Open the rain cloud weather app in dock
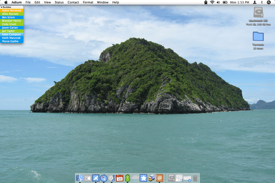Image resolution: width=275 pixels, height=183 pixels. [135, 178]
